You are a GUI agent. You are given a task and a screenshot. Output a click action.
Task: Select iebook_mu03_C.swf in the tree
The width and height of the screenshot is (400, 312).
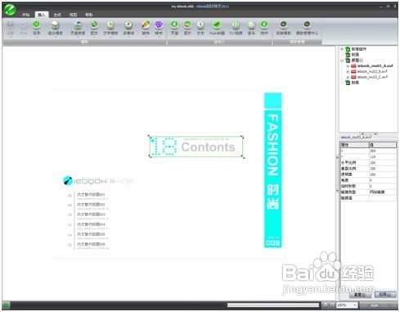372,77
